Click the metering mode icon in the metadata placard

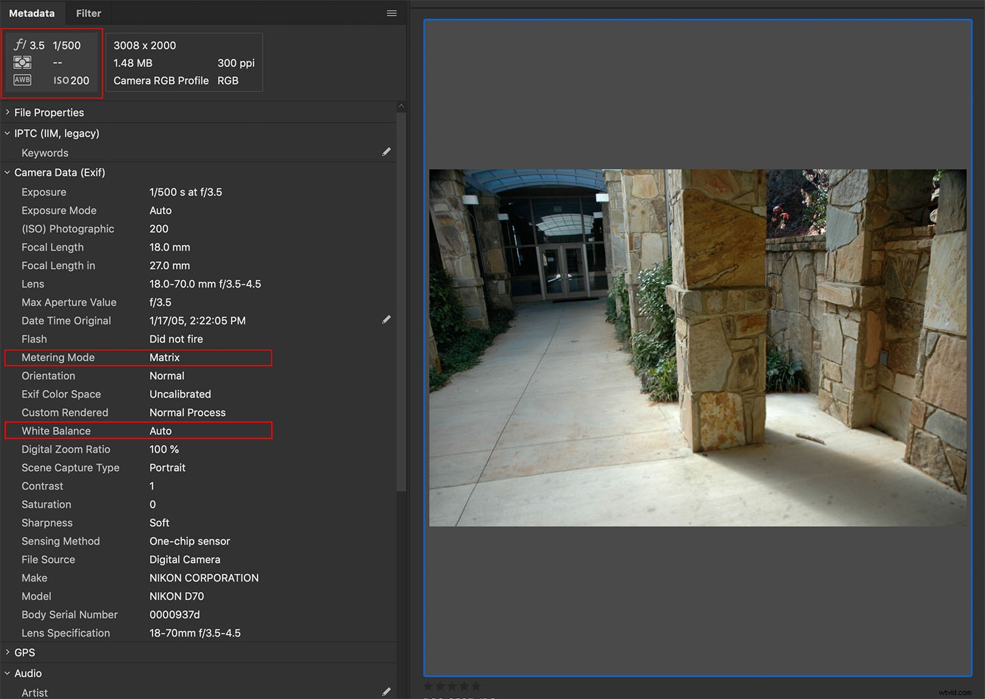(22, 62)
